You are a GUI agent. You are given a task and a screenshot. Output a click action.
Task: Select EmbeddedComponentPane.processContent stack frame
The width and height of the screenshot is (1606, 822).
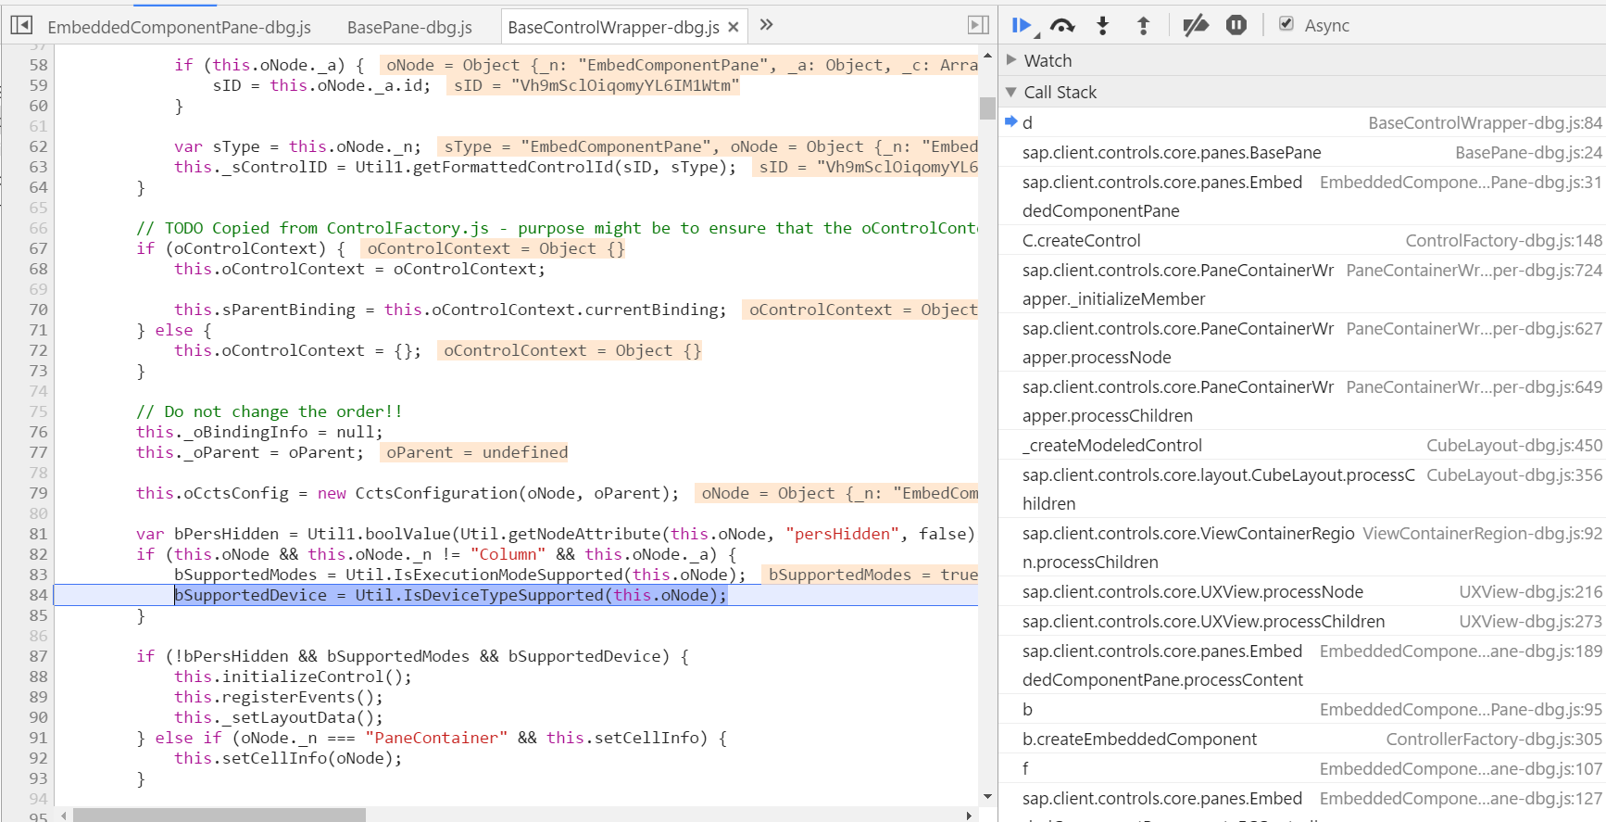tap(1162, 665)
